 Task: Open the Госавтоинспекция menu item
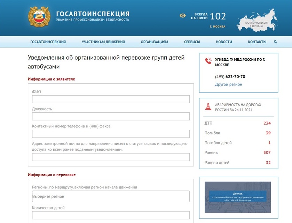point(48,42)
